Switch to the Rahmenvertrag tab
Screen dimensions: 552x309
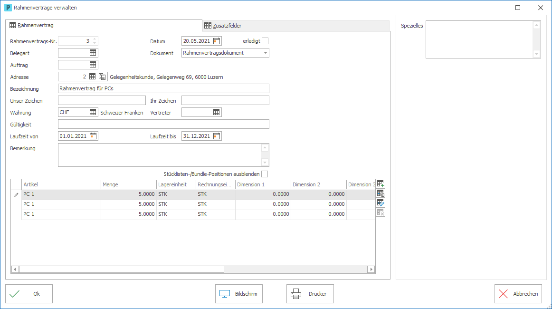(104, 25)
